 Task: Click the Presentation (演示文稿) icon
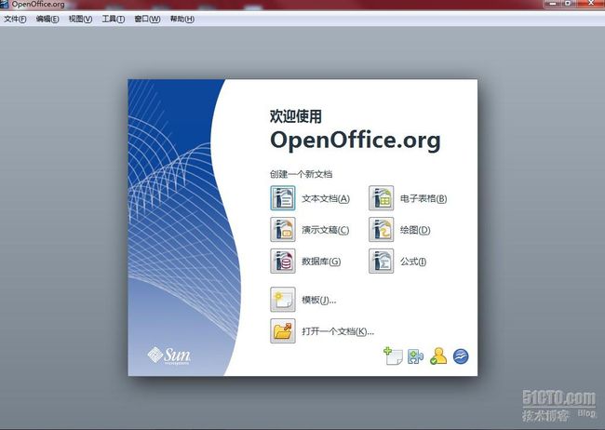point(283,230)
